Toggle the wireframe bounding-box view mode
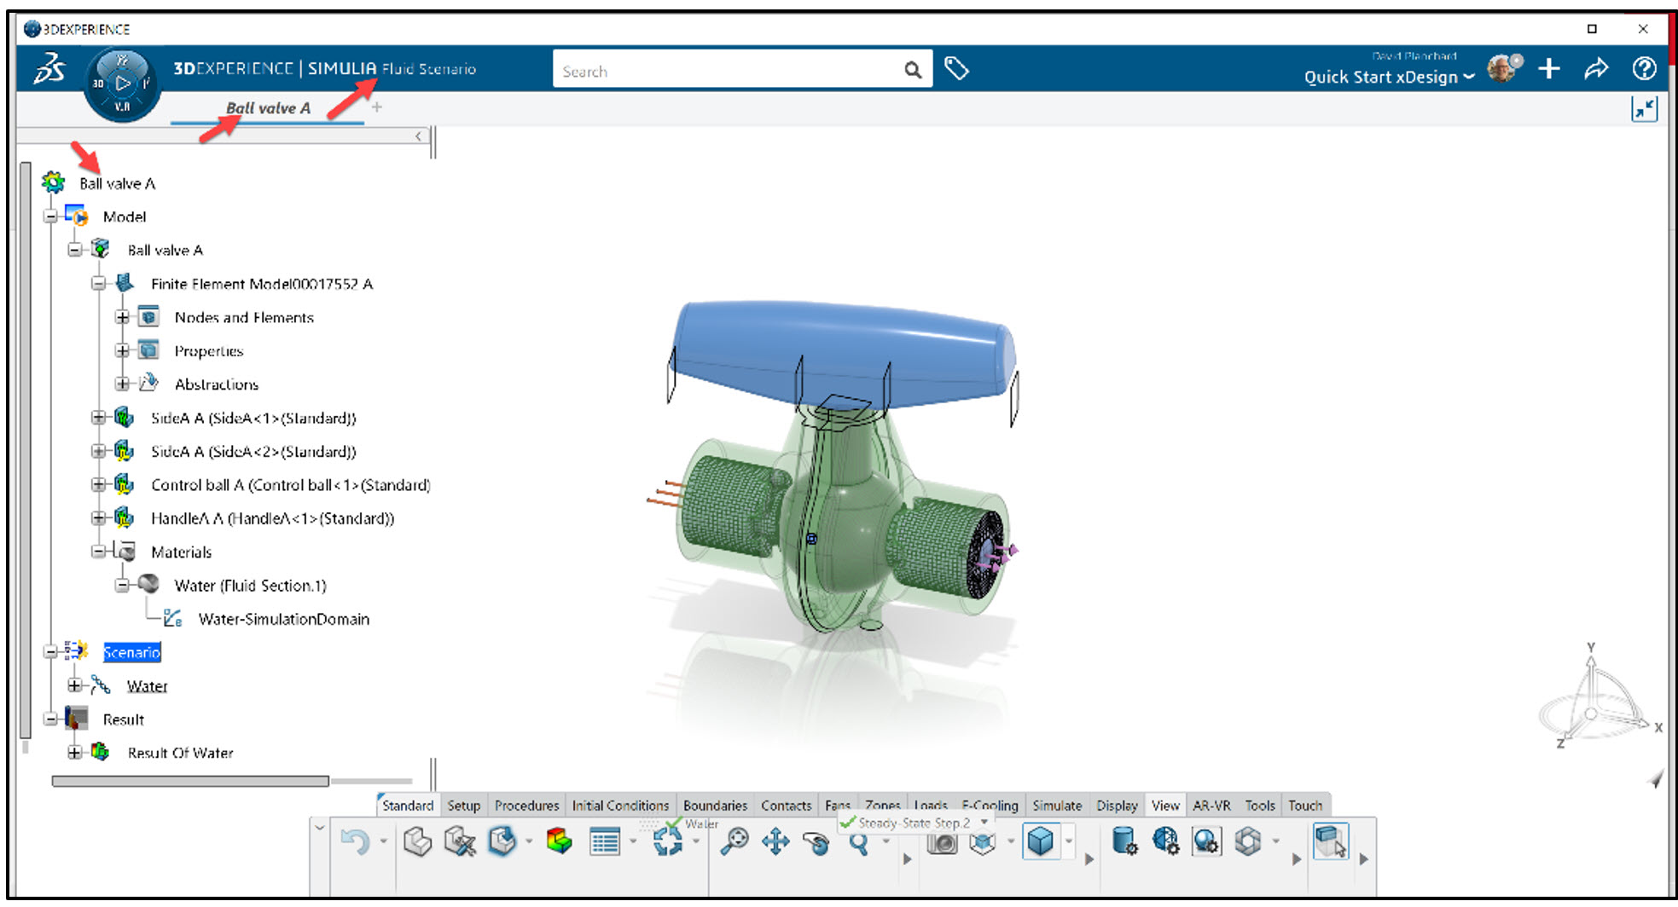Screen dimensions: 1678x907 pos(981,840)
